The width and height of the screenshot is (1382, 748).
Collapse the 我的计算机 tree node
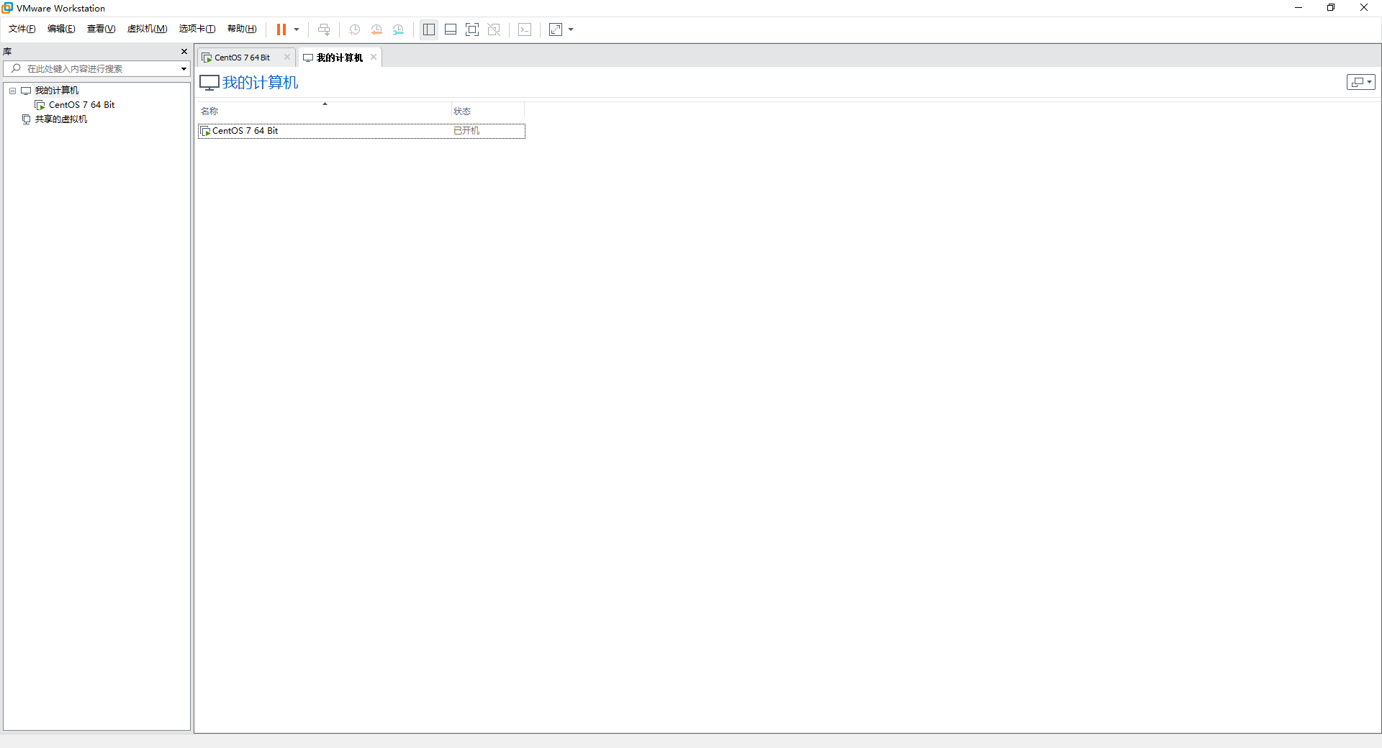point(12,91)
